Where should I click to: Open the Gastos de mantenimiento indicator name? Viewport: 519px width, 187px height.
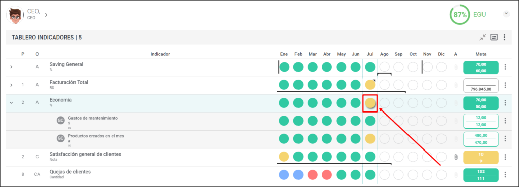pyautogui.click(x=93, y=118)
